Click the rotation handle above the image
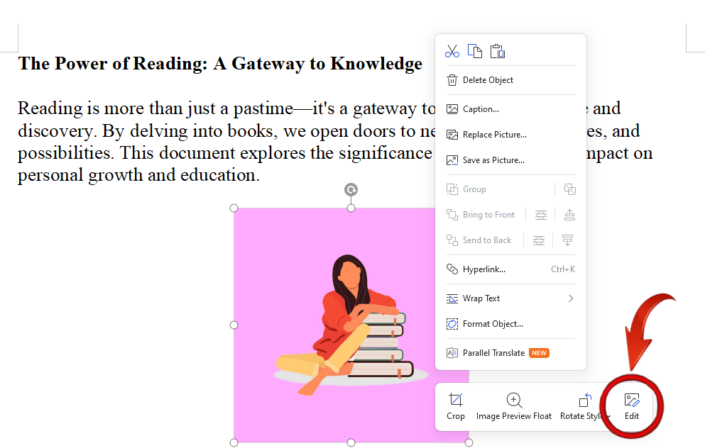The image size is (705, 448). pos(351,189)
